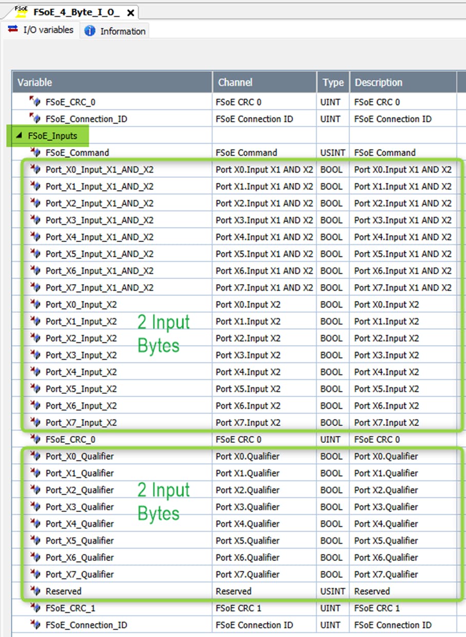Collapse the FSoE_Inputs tree node
The height and width of the screenshot is (637, 466).
point(20,136)
